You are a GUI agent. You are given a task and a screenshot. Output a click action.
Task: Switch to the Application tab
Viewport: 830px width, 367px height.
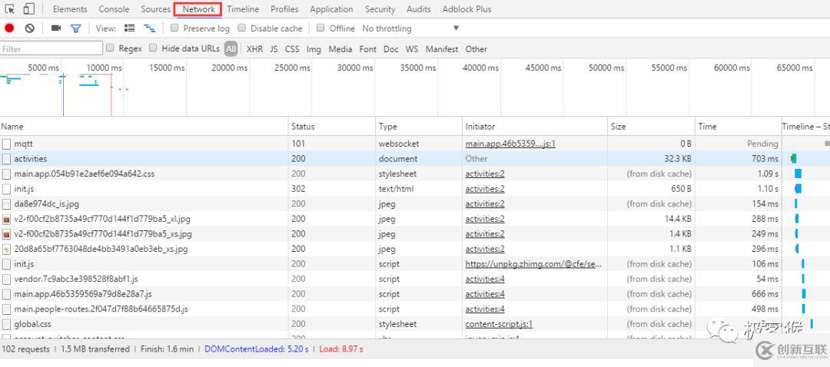pos(331,9)
